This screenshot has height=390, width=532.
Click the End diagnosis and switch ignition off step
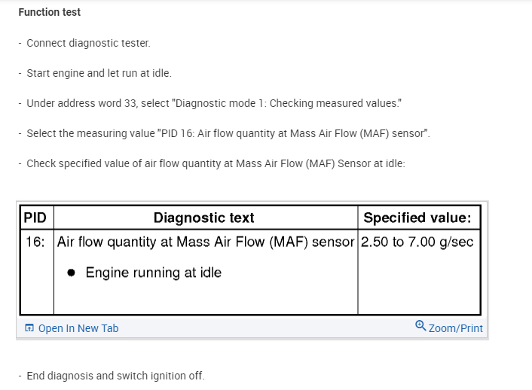[x=115, y=376]
